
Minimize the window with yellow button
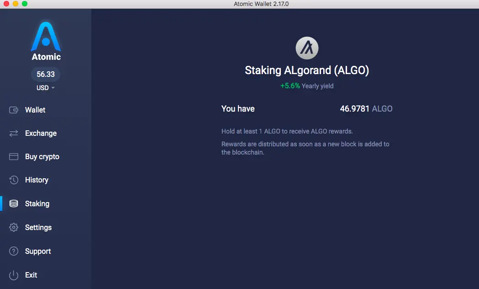[x=16, y=4]
